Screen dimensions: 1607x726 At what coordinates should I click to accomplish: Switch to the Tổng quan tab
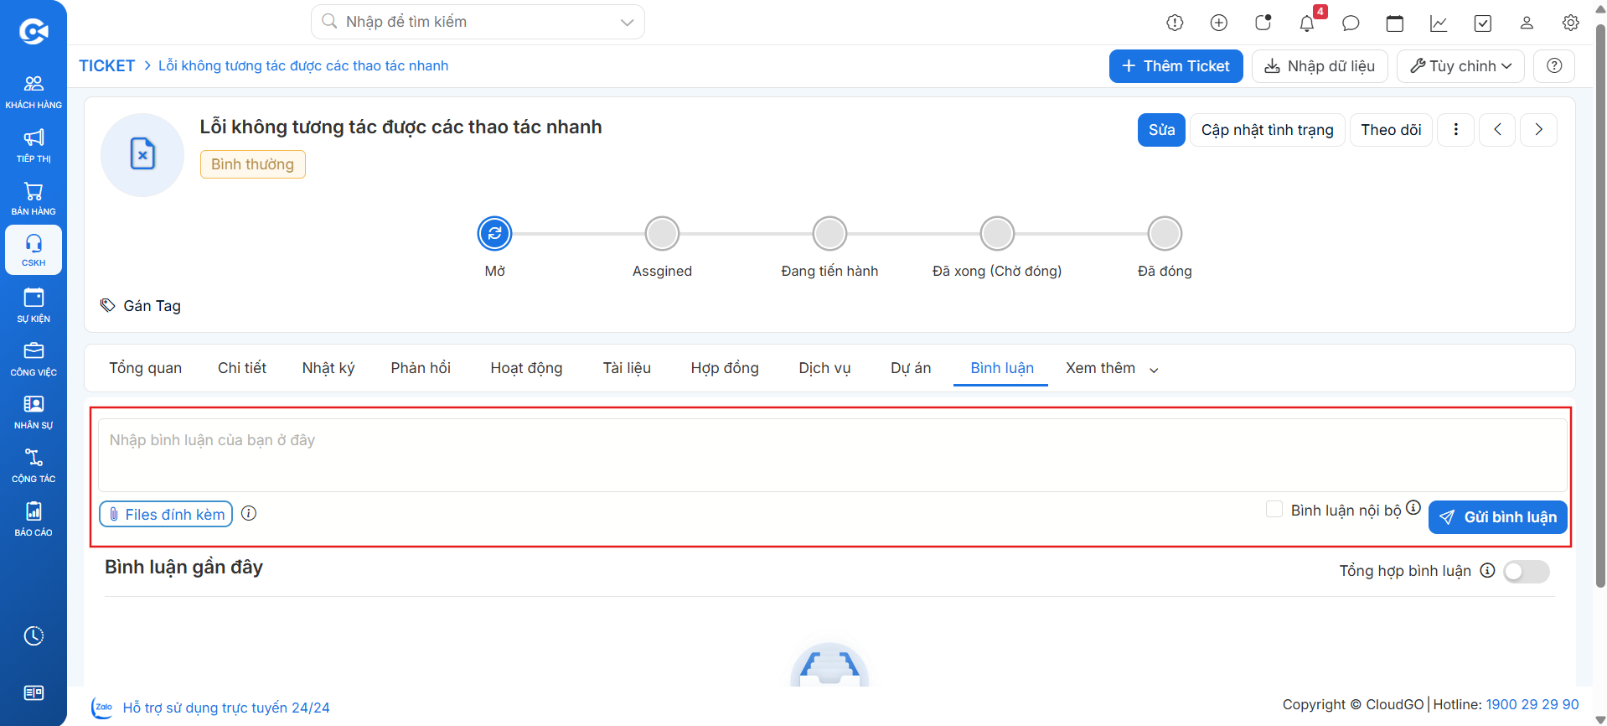coord(145,368)
